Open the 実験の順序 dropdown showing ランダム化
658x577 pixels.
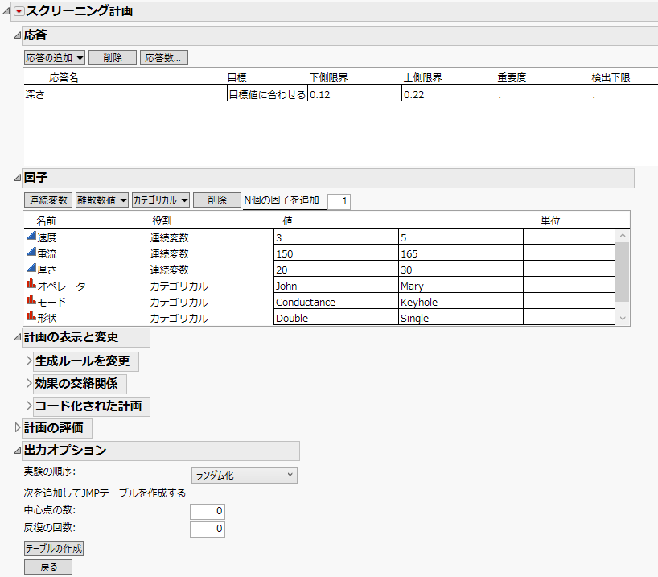pos(243,475)
